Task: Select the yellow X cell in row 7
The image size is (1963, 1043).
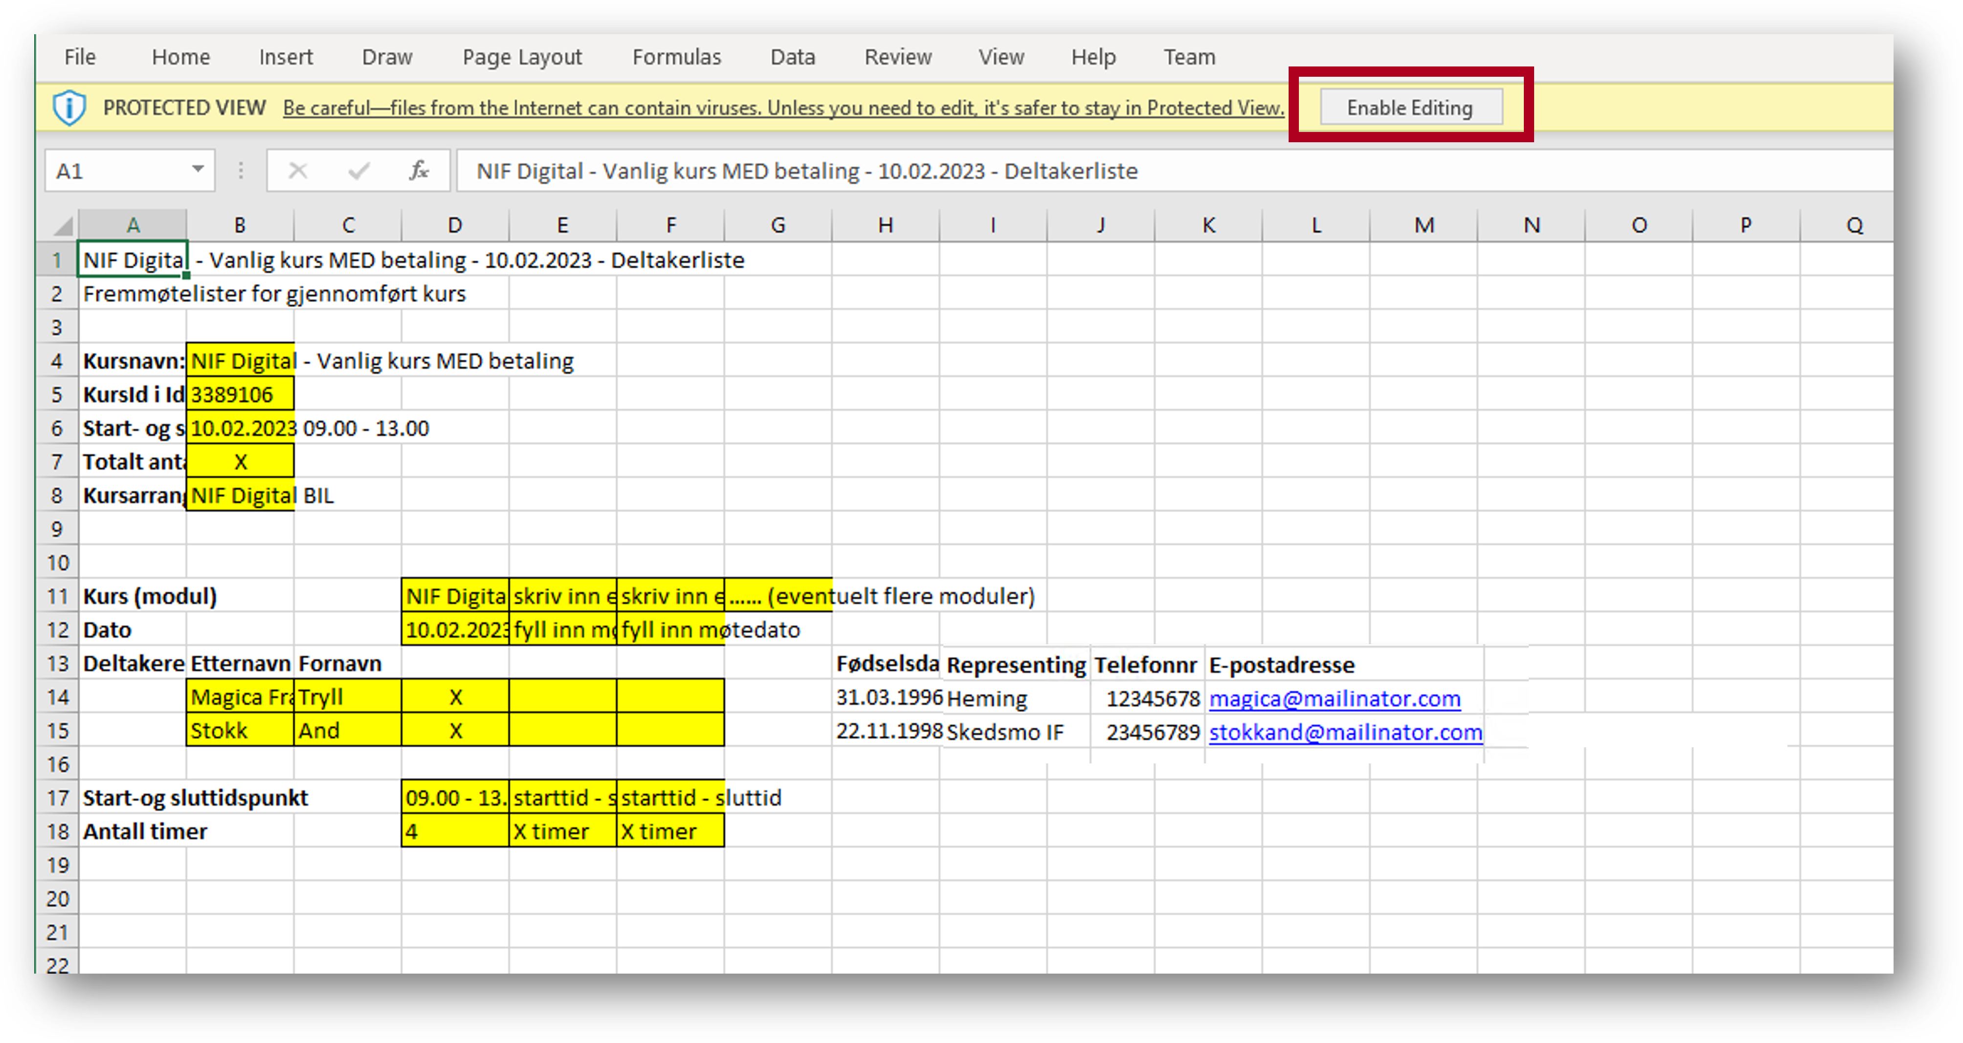Action: (x=240, y=461)
